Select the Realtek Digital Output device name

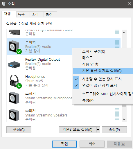click(x=42, y=60)
